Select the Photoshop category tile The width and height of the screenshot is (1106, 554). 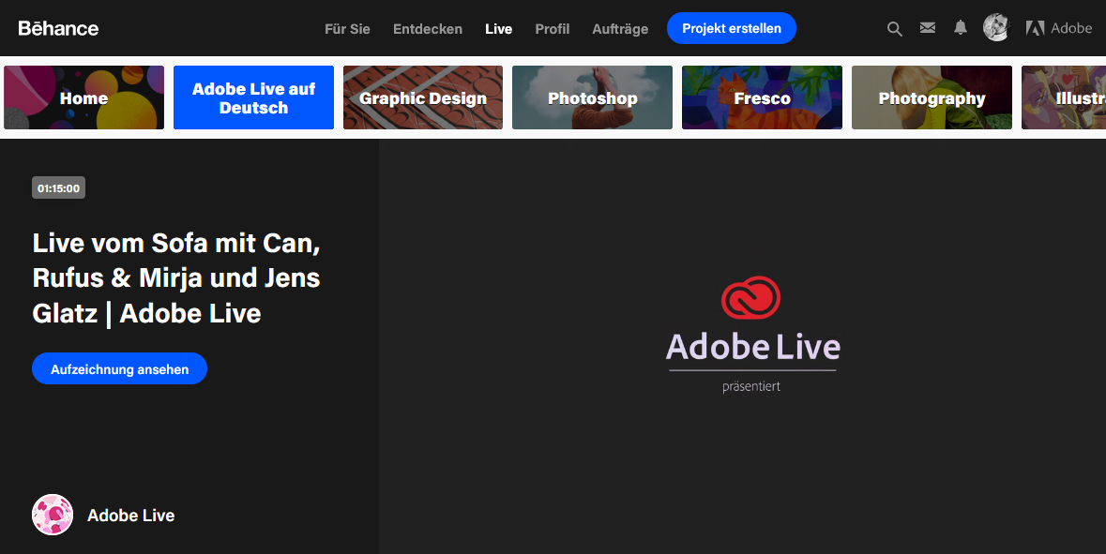[592, 97]
